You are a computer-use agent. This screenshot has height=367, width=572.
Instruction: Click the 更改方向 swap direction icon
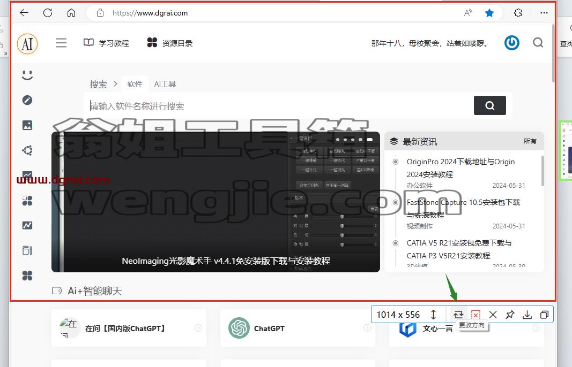[458, 315]
